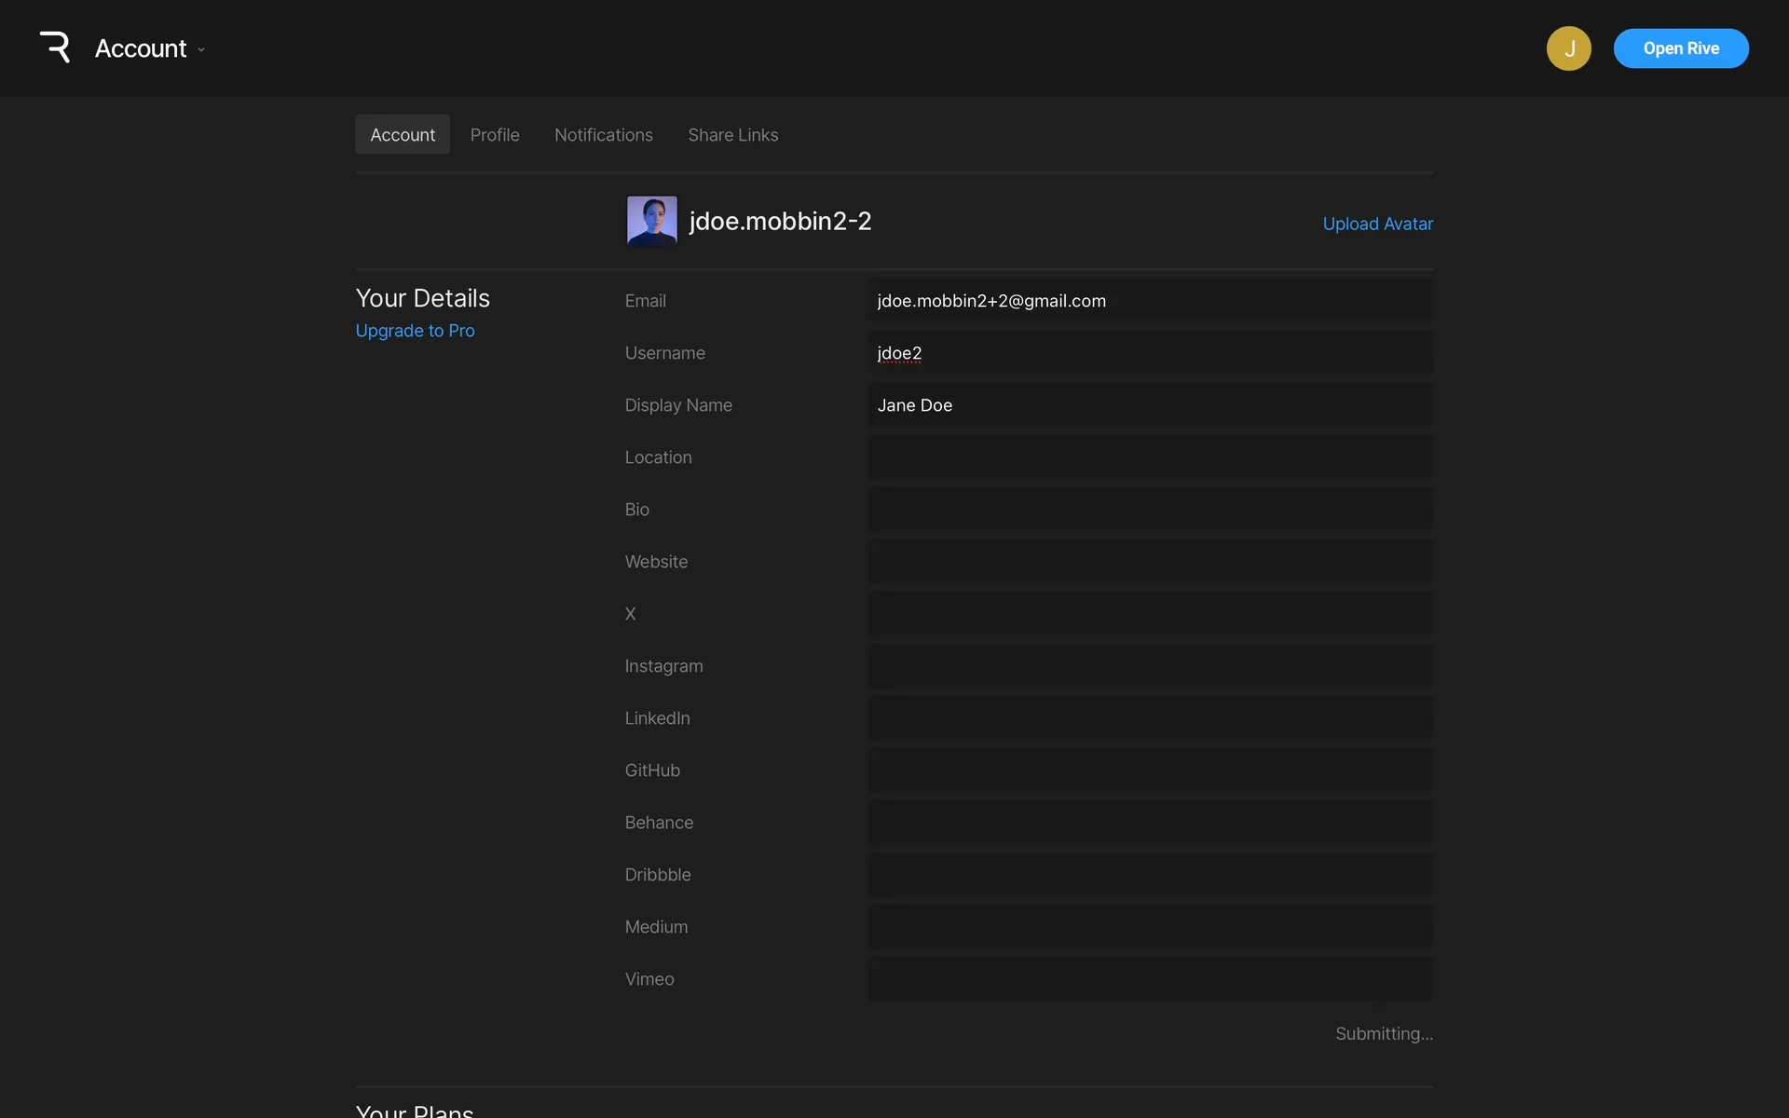The width and height of the screenshot is (1789, 1118).
Task: Click the Upload Avatar link
Action: (1377, 224)
